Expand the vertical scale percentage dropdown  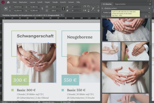[x=60, y=11]
